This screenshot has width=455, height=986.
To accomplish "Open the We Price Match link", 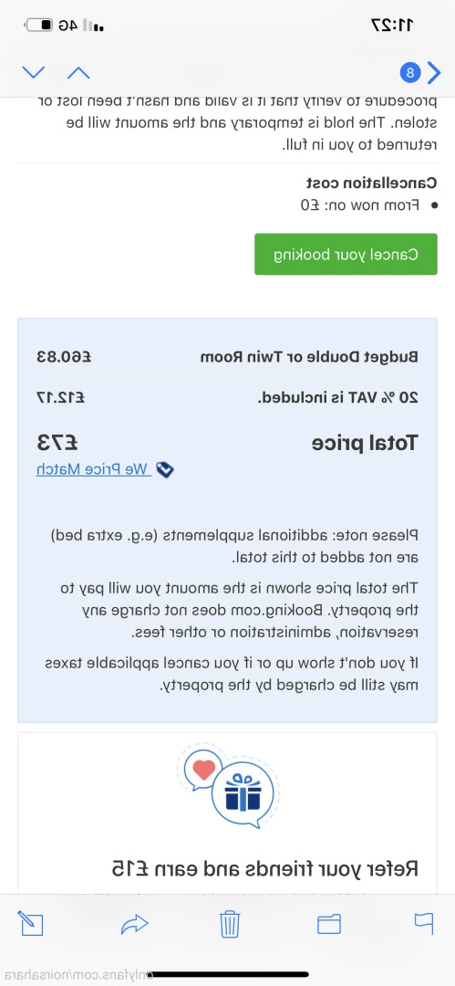I will (92, 469).
